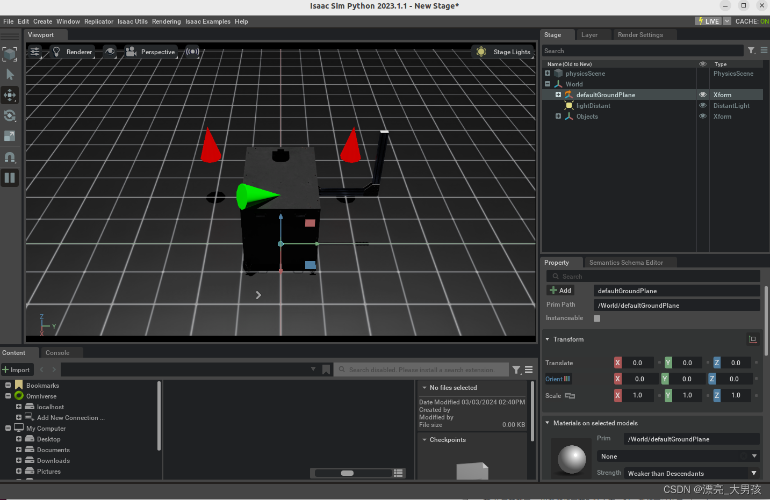Click the LIVE session button
The height and width of the screenshot is (500, 770).
(708, 21)
